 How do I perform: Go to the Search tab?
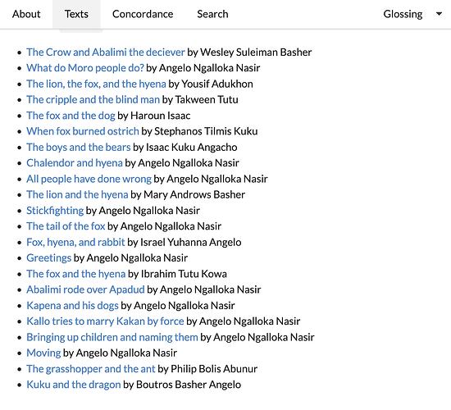[212, 14]
